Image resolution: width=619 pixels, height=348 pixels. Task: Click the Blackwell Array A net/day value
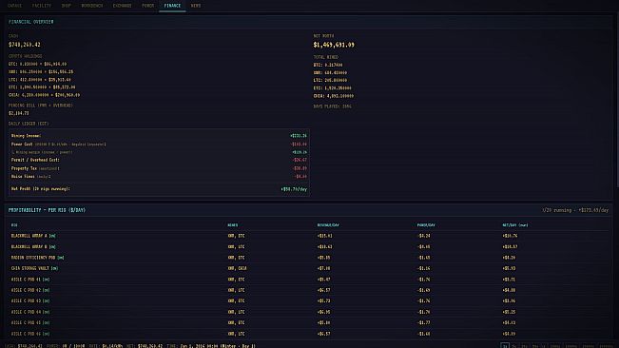coord(510,236)
